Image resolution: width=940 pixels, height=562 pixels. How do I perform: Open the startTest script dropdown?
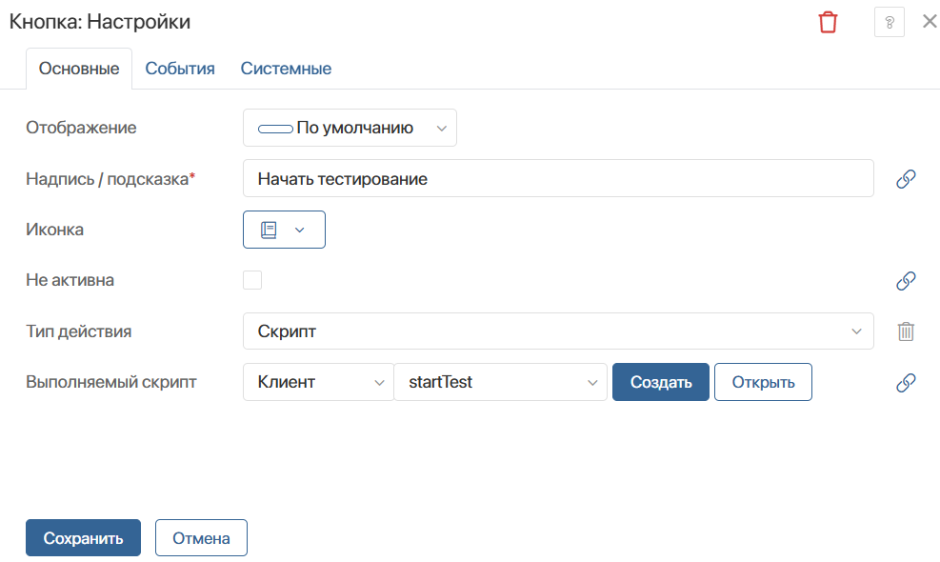click(501, 382)
